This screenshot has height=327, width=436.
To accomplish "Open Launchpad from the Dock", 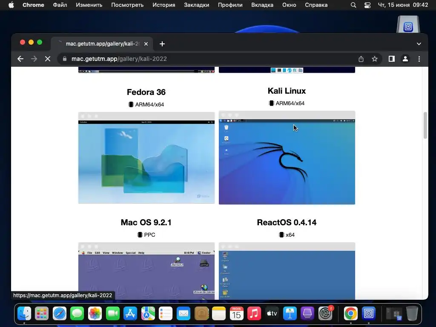I will tap(42, 314).
